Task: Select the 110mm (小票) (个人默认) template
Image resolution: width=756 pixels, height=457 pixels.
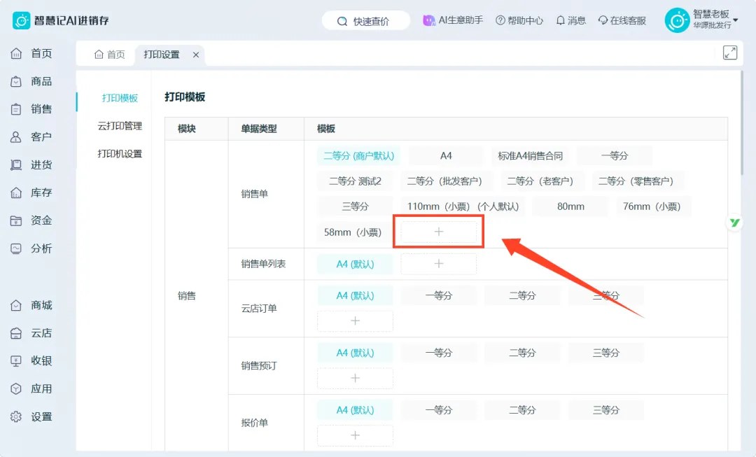Action: pos(463,206)
